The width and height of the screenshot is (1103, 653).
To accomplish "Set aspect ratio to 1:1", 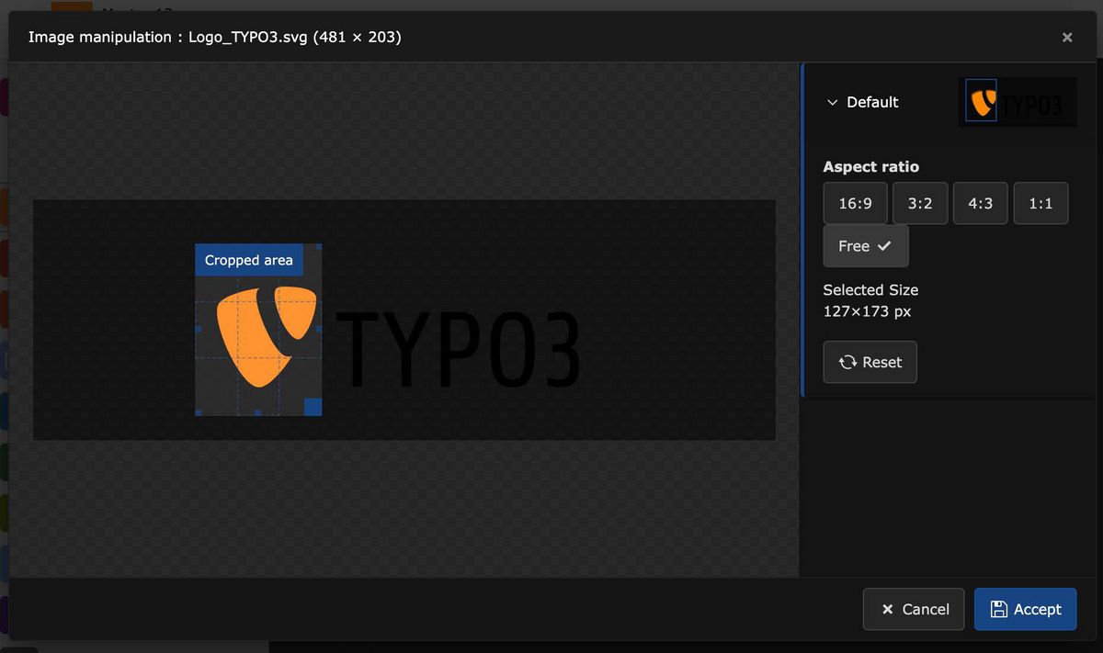I will [1040, 203].
